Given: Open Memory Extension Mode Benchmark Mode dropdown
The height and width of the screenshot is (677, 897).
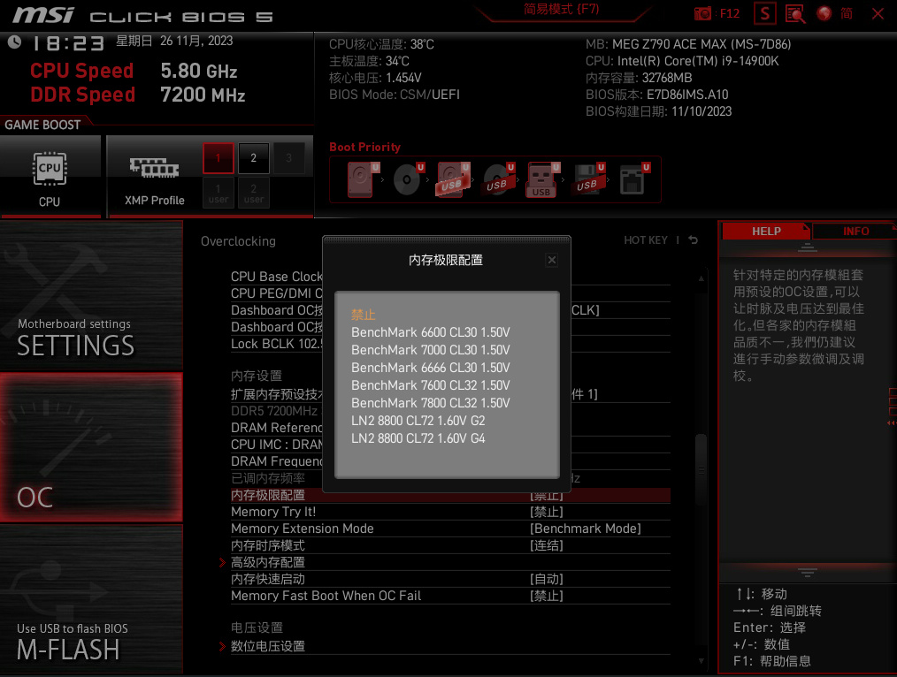Looking at the screenshot, I should [586, 529].
